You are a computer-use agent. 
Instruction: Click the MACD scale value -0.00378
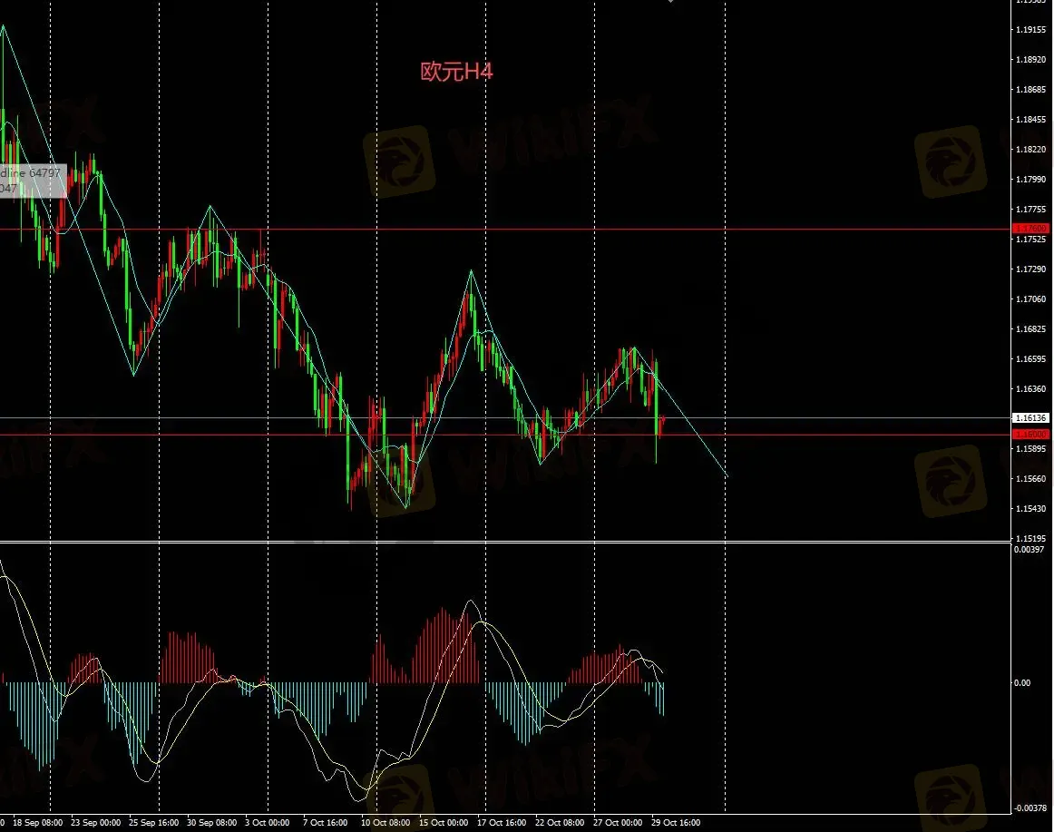(x=1030, y=808)
